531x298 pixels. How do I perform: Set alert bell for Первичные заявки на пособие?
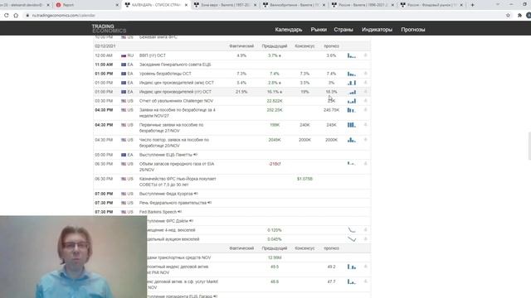(365, 125)
